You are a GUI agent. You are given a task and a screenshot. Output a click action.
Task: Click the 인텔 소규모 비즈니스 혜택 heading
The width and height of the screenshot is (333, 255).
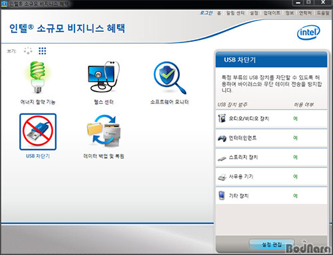67,29
